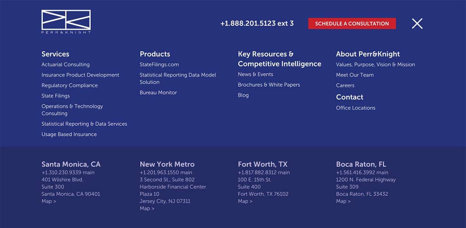The width and height of the screenshot is (466, 228).
Task: Close the navigation menu overlay
Action: 417,24
